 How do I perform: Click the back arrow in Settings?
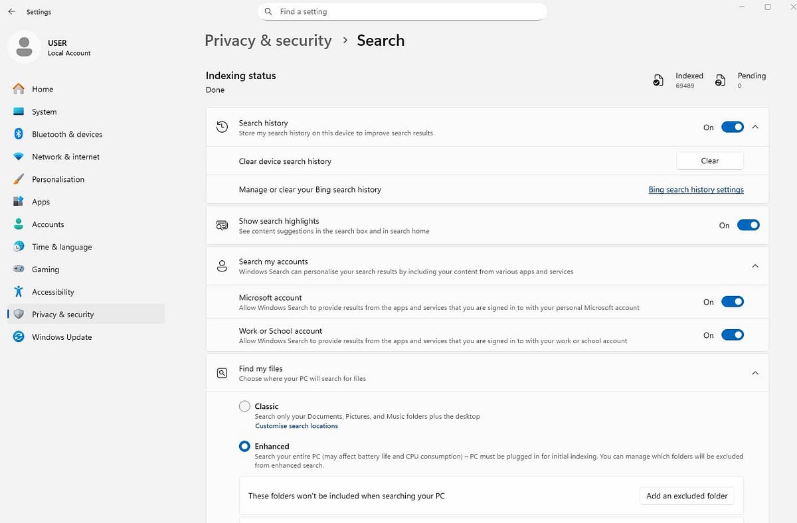click(11, 12)
